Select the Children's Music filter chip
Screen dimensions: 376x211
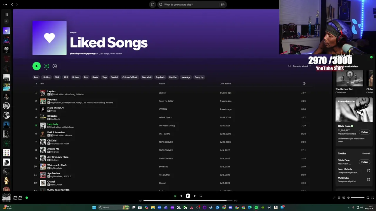click(x=130, y=77)
